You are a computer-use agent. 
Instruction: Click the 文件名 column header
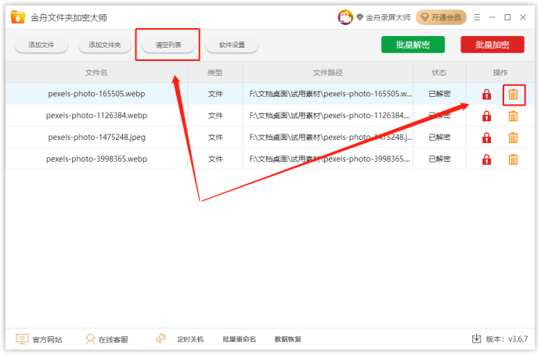tap(96, 73)
